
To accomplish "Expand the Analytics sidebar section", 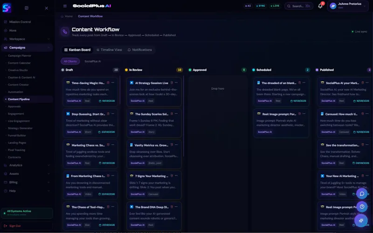I will click(x=27, y=165).
